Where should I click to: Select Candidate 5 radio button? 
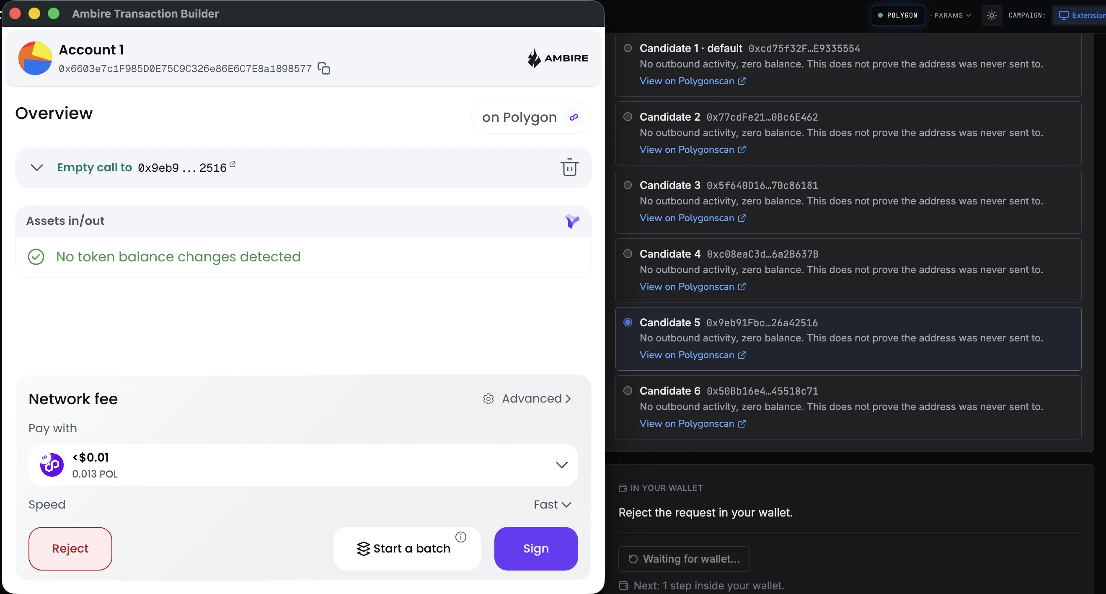[628, 322]
